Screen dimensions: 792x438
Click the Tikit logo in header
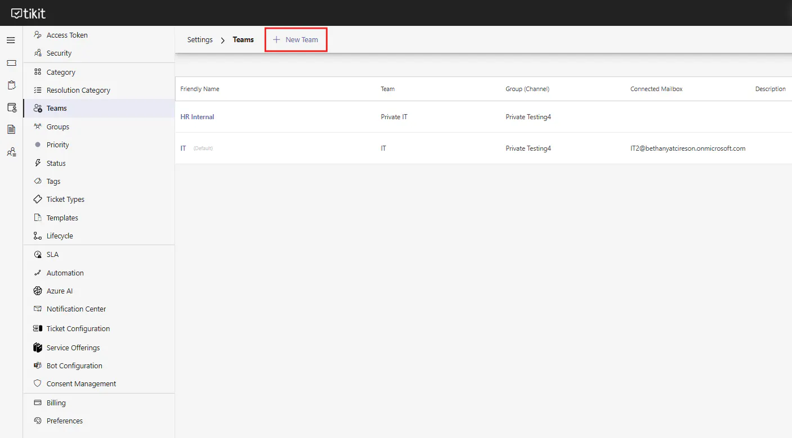click(28, 13)
